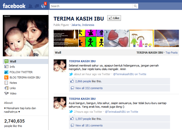This screenshot has width=182, height=130.
Task: Open the rainbow photo thumbnail
Action: pyautogui.click(x=166, y=38)
